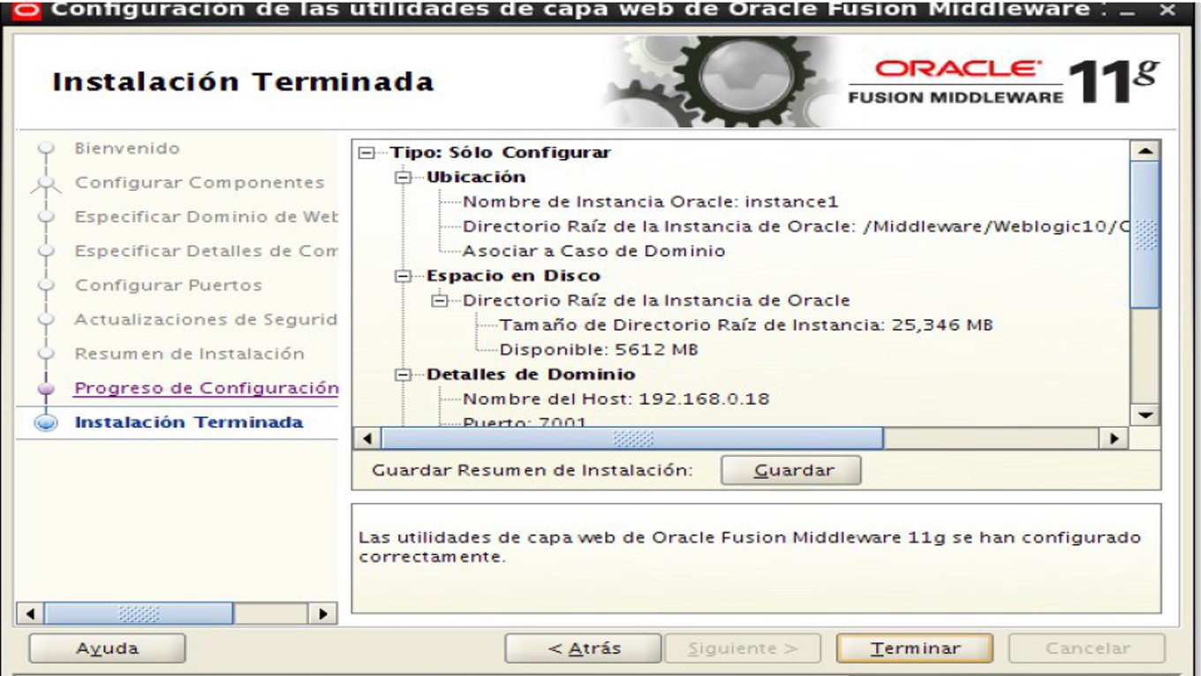The width and height of the screenshot is (1201, 676).
Task: Click the summary horizontal scrollbar thumb
Action: point(632,438)
